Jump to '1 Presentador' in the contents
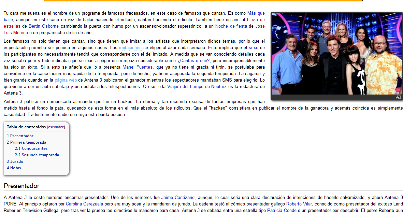 [20, 136]
